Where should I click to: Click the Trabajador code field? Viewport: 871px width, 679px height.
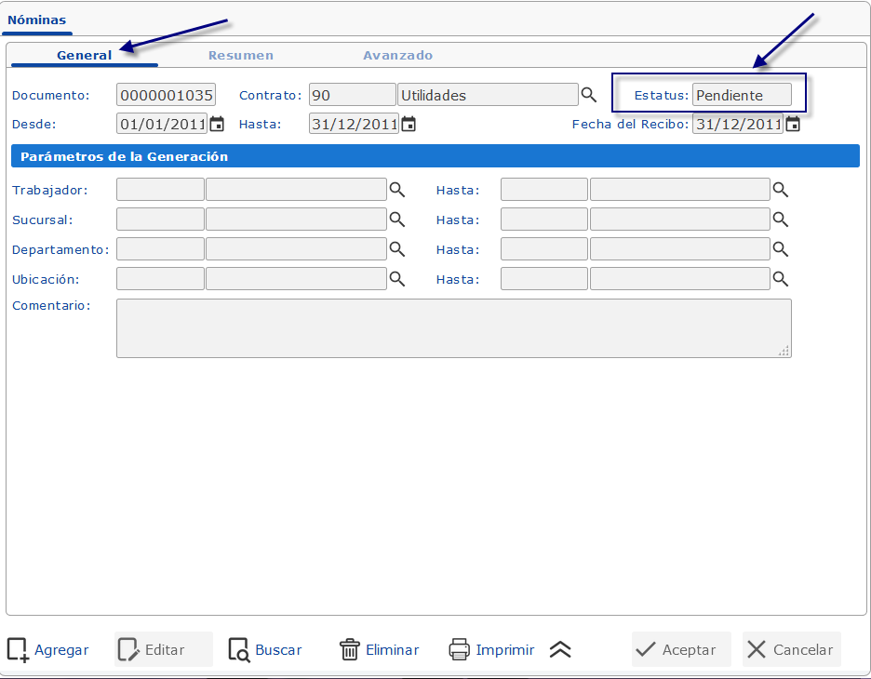(160, 190)
